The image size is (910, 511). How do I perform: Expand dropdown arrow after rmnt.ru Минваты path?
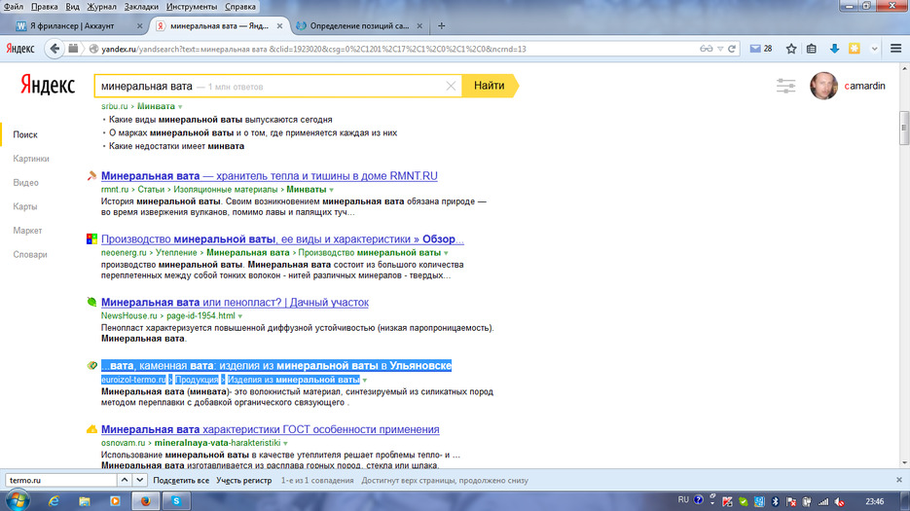(331, 190)
